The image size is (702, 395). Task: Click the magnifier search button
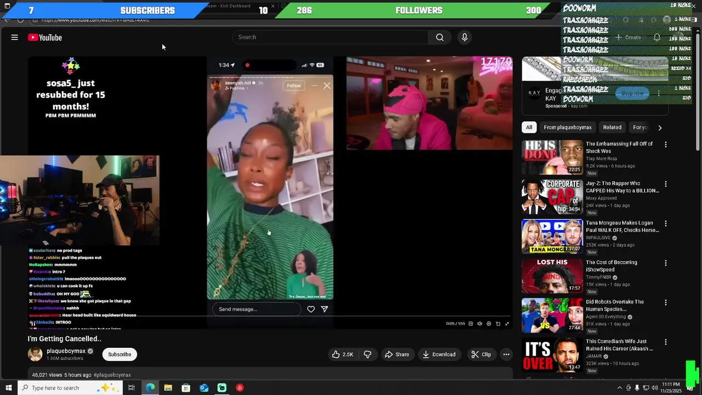pyautogui.click(x=440, y=37)
